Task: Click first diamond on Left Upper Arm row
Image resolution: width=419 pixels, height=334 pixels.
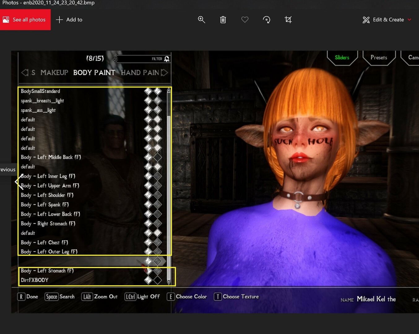Action: [x=148, y=186]
